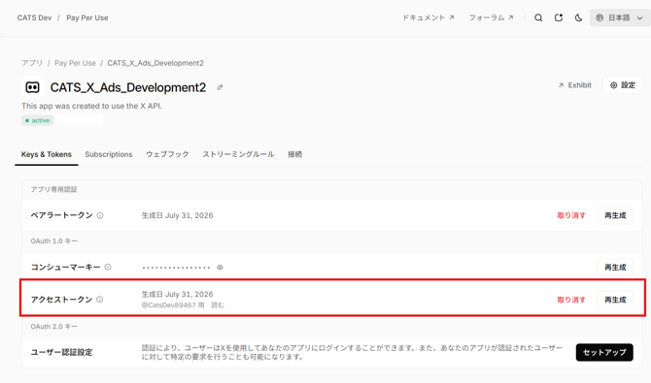
Task: Click the app description text
Action: click(x=91, y=106)
